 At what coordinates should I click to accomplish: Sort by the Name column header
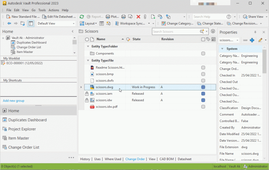click(x=101, y=39)
